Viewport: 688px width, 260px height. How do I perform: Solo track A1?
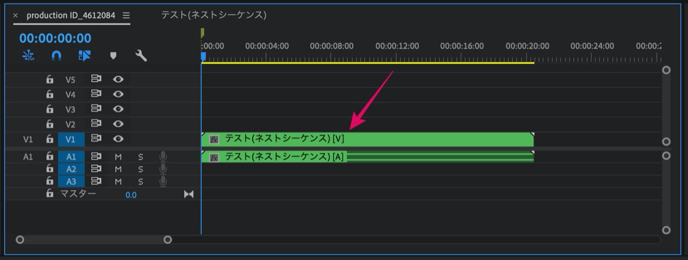click(x=140, y=156)
